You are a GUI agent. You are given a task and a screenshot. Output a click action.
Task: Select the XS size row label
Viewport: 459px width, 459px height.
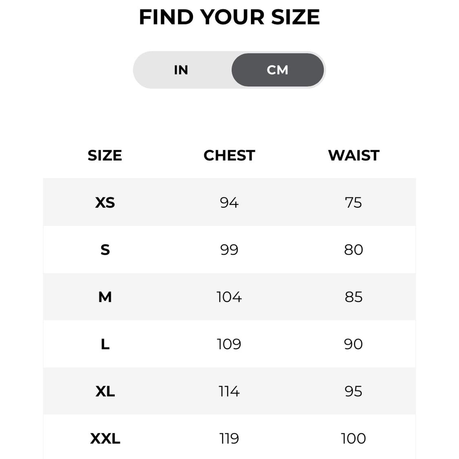(x=105, y=202)
